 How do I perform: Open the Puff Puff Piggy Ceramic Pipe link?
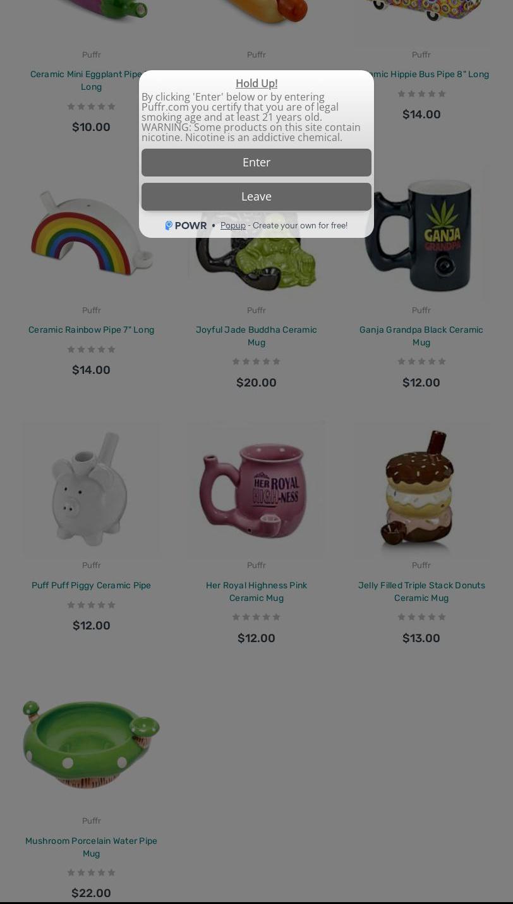click(x=91, y=585)
